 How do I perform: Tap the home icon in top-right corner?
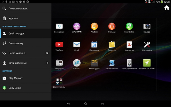coord(167,8)
